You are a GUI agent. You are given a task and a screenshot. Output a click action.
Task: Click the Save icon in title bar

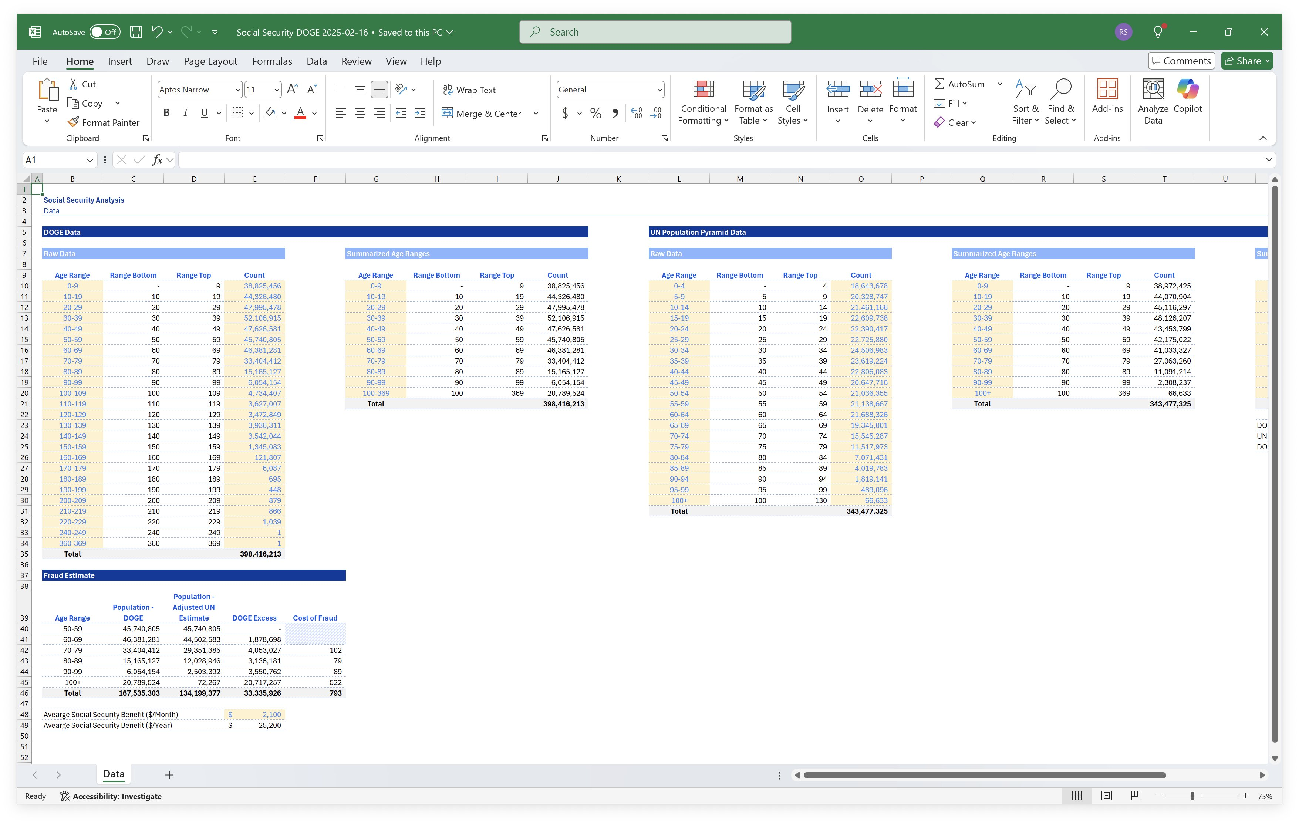click(136, 32)
